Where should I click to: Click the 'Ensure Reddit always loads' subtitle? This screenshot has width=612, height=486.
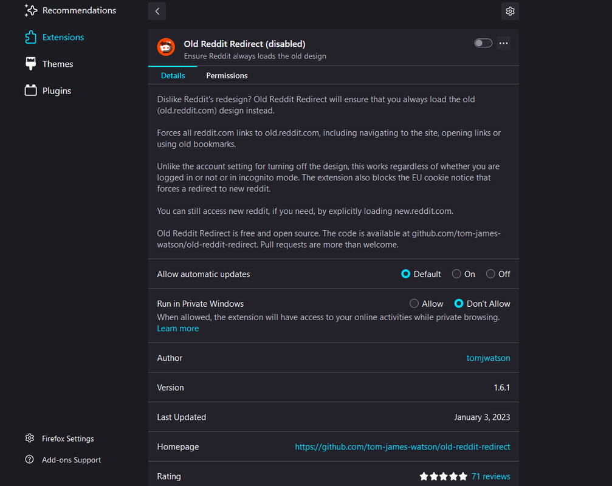pyautogui.click(x=255, y=56)
